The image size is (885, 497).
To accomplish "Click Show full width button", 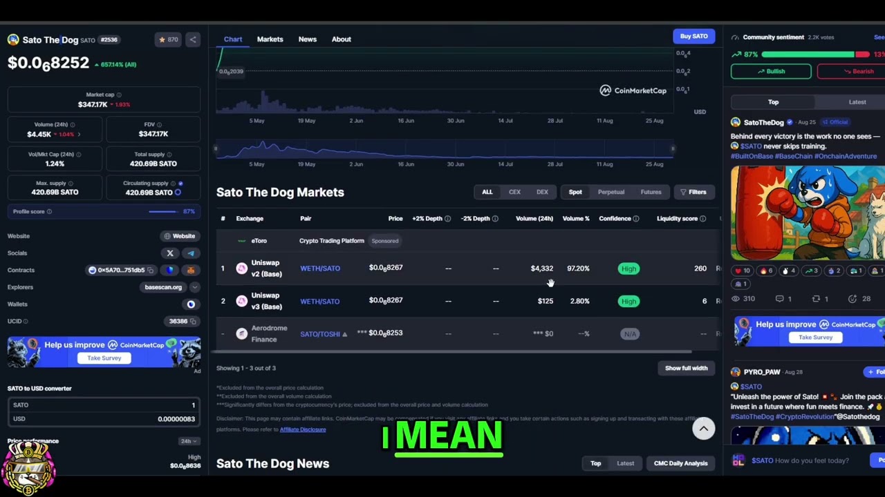I will [686, 369].
